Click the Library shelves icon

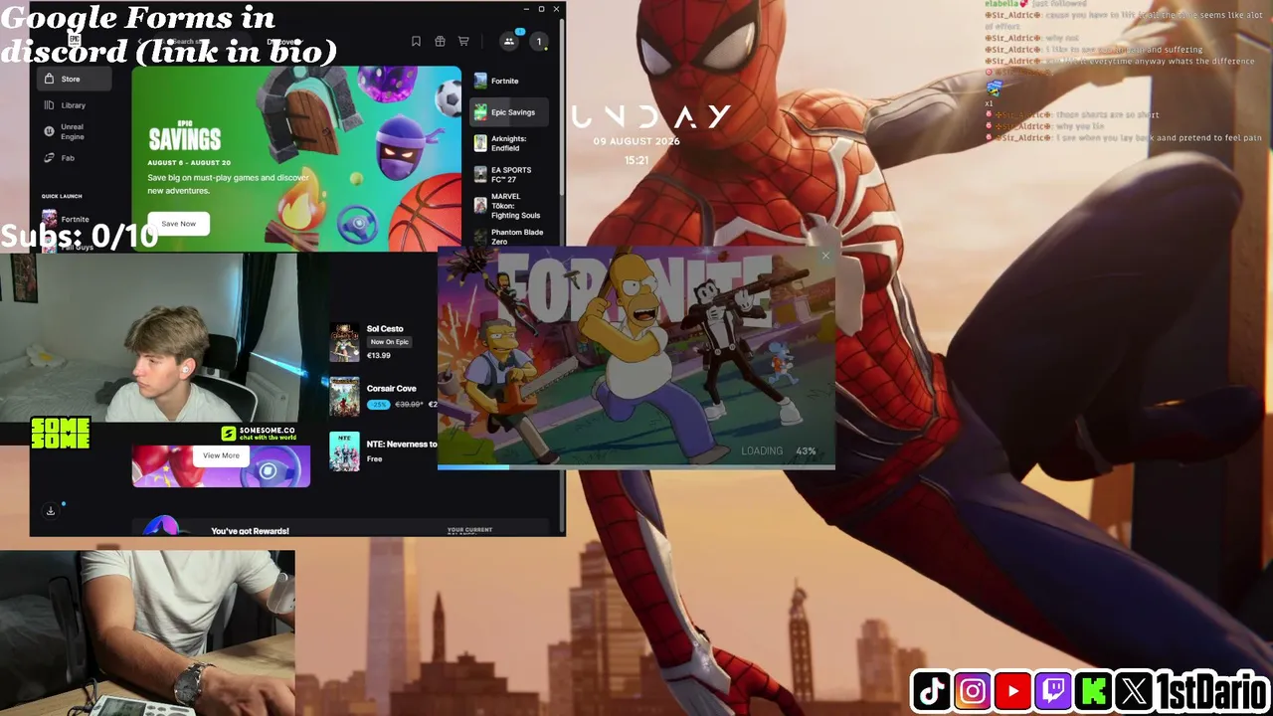point(49,105)
